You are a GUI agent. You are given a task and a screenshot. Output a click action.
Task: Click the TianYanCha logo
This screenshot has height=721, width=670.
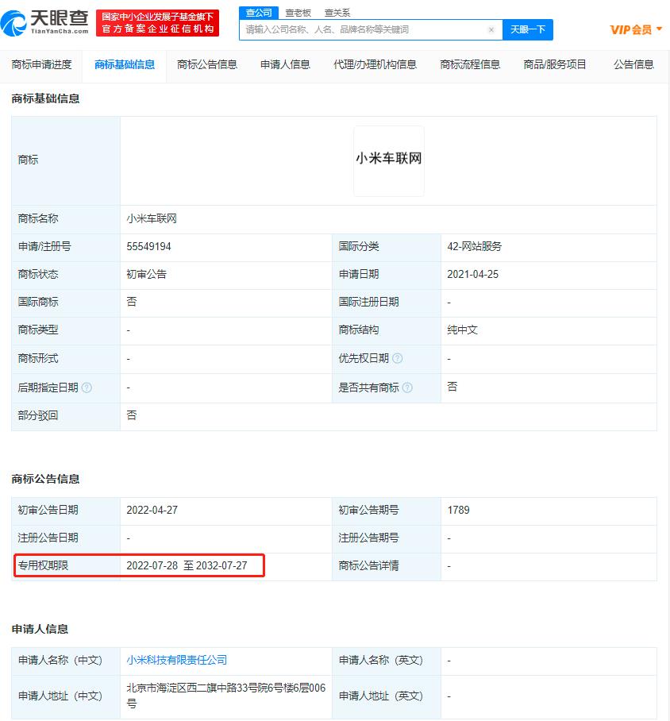tap(44, 23)
